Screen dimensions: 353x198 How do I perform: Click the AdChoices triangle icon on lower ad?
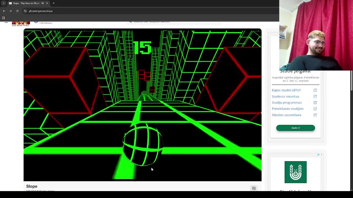pyautogui.click(x=319, y=155)
